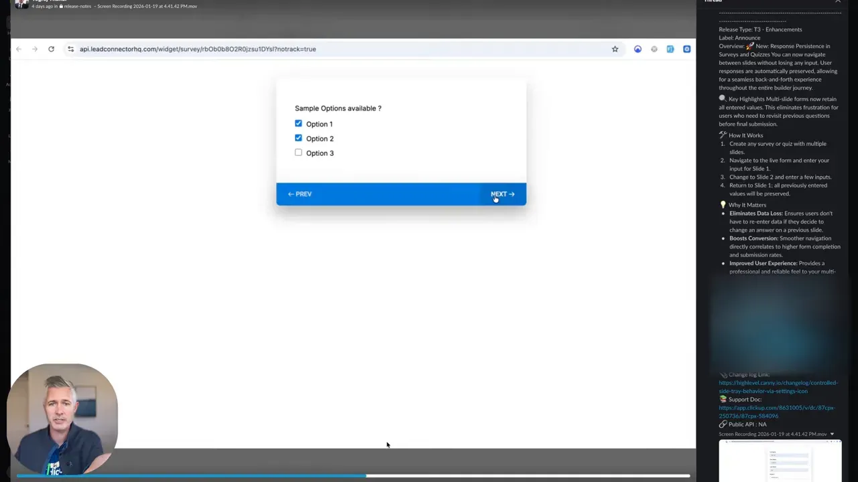Click the video thumbnail in the thread
Viewport: 858px width, 482px height.
click(x=780, y=461)
